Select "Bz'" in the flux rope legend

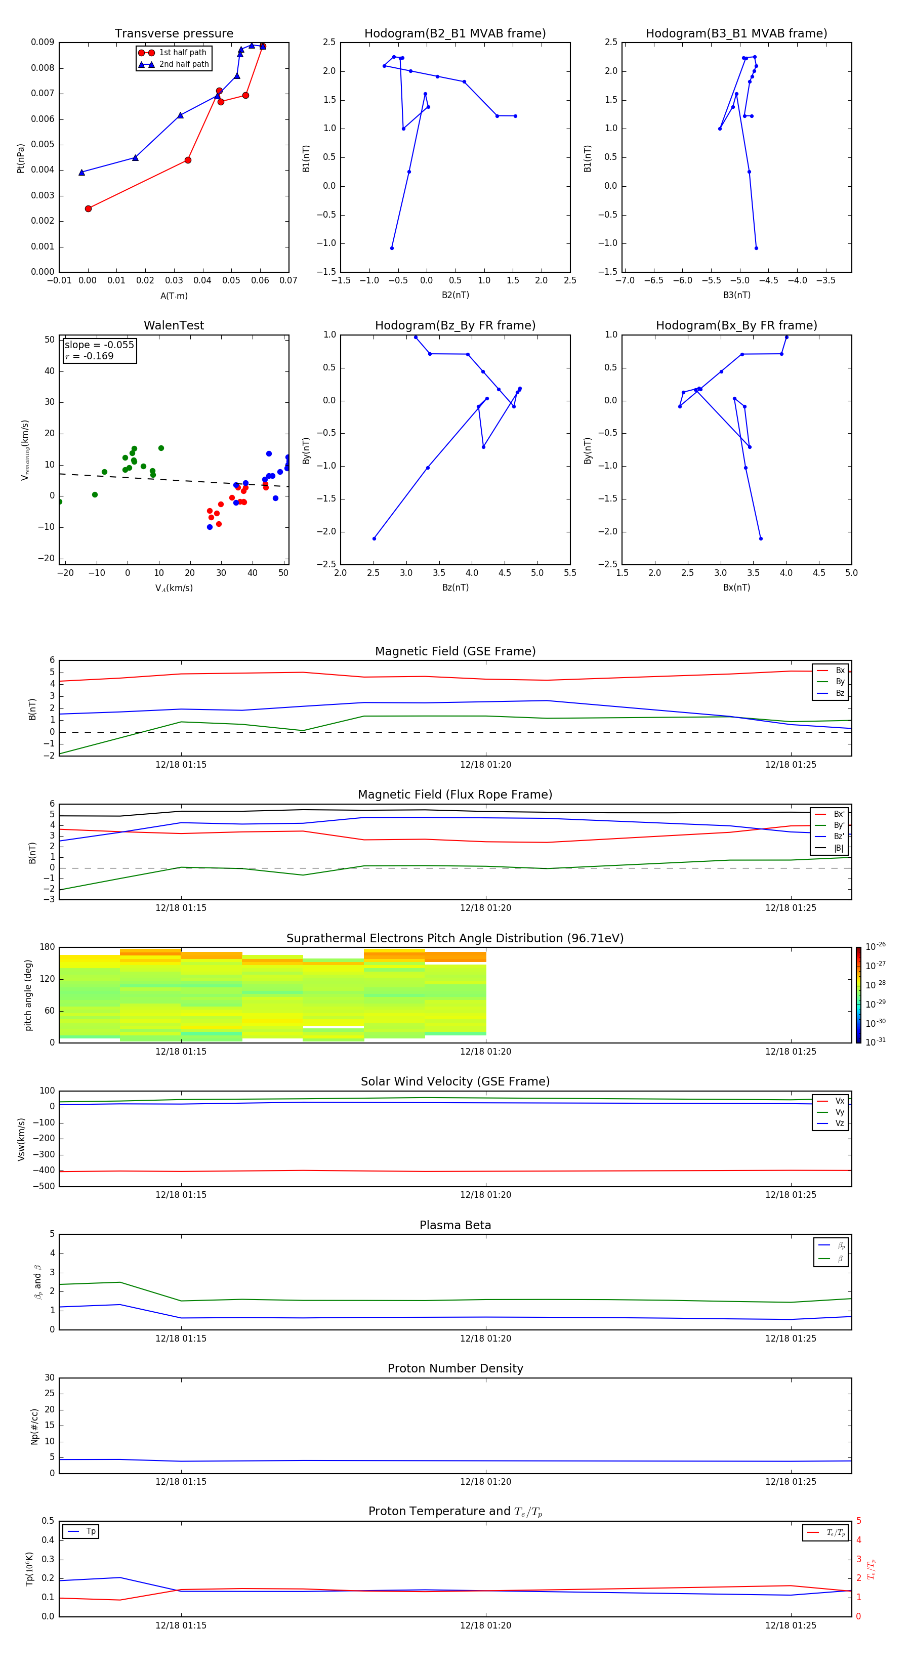pos(830,837)
